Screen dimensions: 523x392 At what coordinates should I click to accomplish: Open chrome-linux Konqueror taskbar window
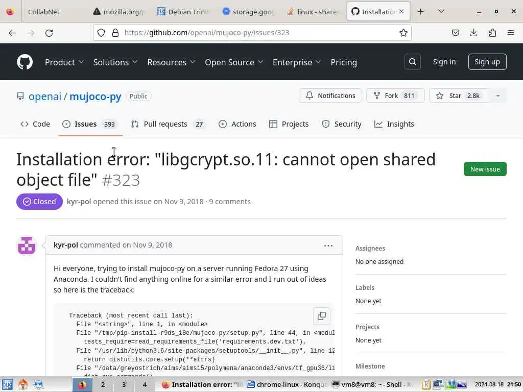pyautogui.click(x=287, y=384)
